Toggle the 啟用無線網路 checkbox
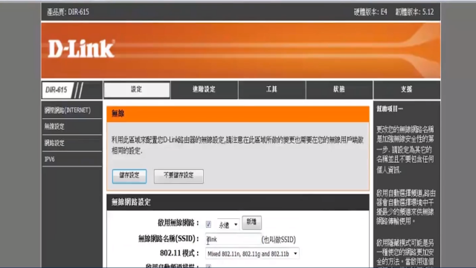The width and height of the screenshot is (476, 268). (x=208, y=224)
